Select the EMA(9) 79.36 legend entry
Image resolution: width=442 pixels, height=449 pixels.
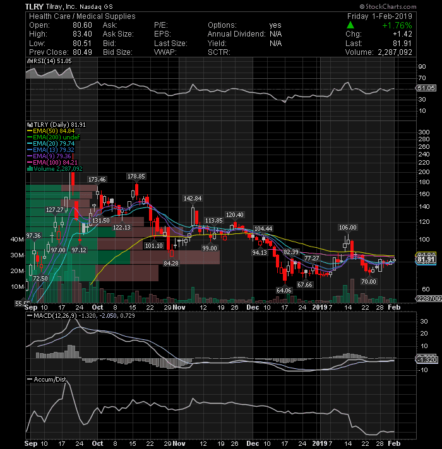click(49, 156)
